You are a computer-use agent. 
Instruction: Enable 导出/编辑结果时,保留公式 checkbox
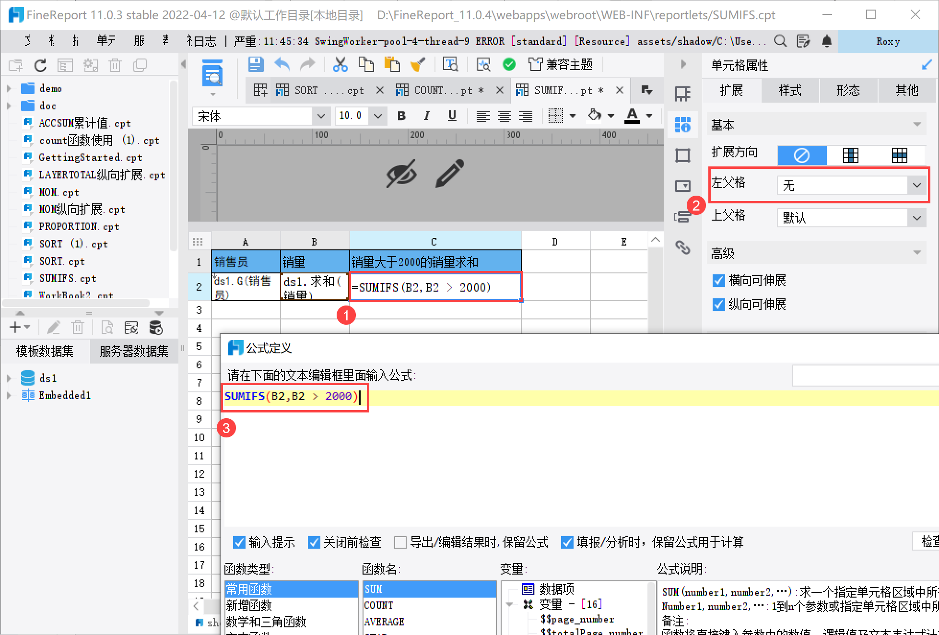[400, 542]
